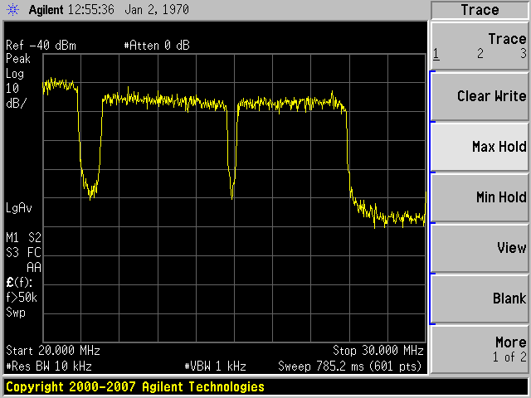Screen dimensions: 531x398
Task: Click the Start 20.000 MHz label
Action: (x=53, y=351)
